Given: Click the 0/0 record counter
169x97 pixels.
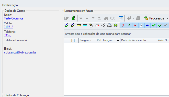Looking at the screenshot, I should coord(113,18).
